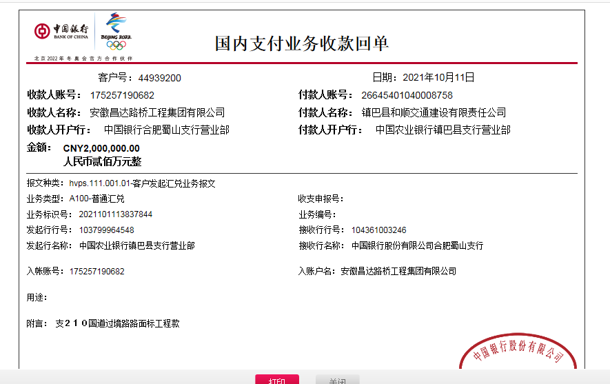Click the amount CNY2,000,000.00
The width and height of the screenshot is (610, 384).
[x=101, y=148]
